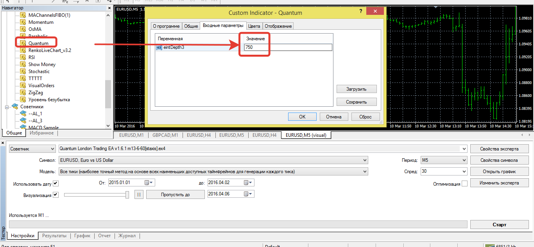The width and height of the screenshot is (534, 247).
Task: Open the Результаты tester tab
Action: [54, 236]
